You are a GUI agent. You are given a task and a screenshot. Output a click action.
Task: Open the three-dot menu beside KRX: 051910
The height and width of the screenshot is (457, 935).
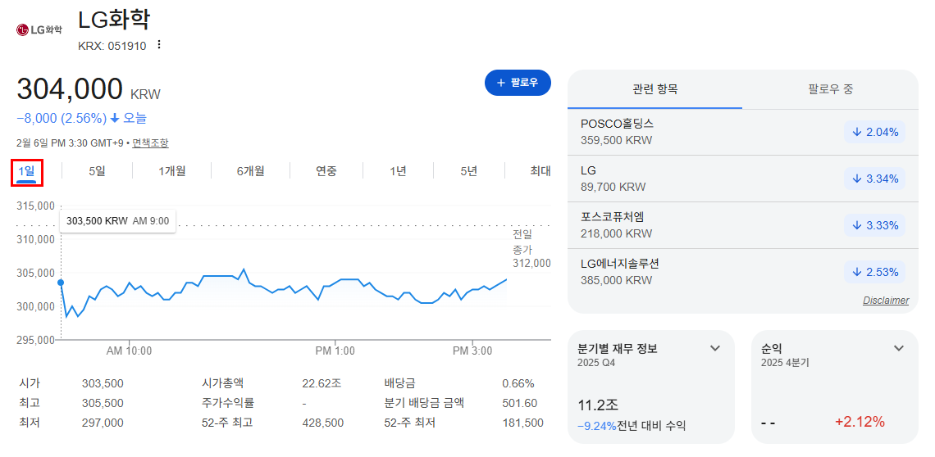point(158,45)
